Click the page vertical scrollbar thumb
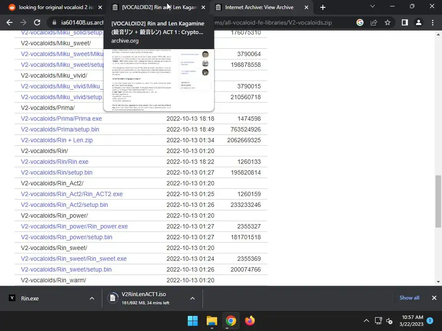This screenshot has height=331, width=442. pos(438,201)
